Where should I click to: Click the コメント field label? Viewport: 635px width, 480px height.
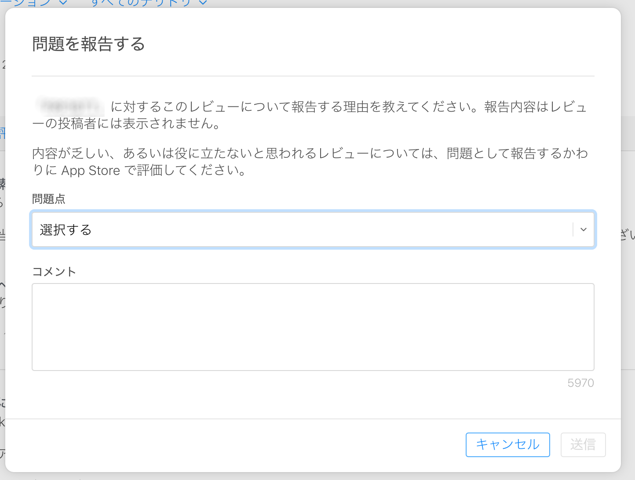click(54, 272)
